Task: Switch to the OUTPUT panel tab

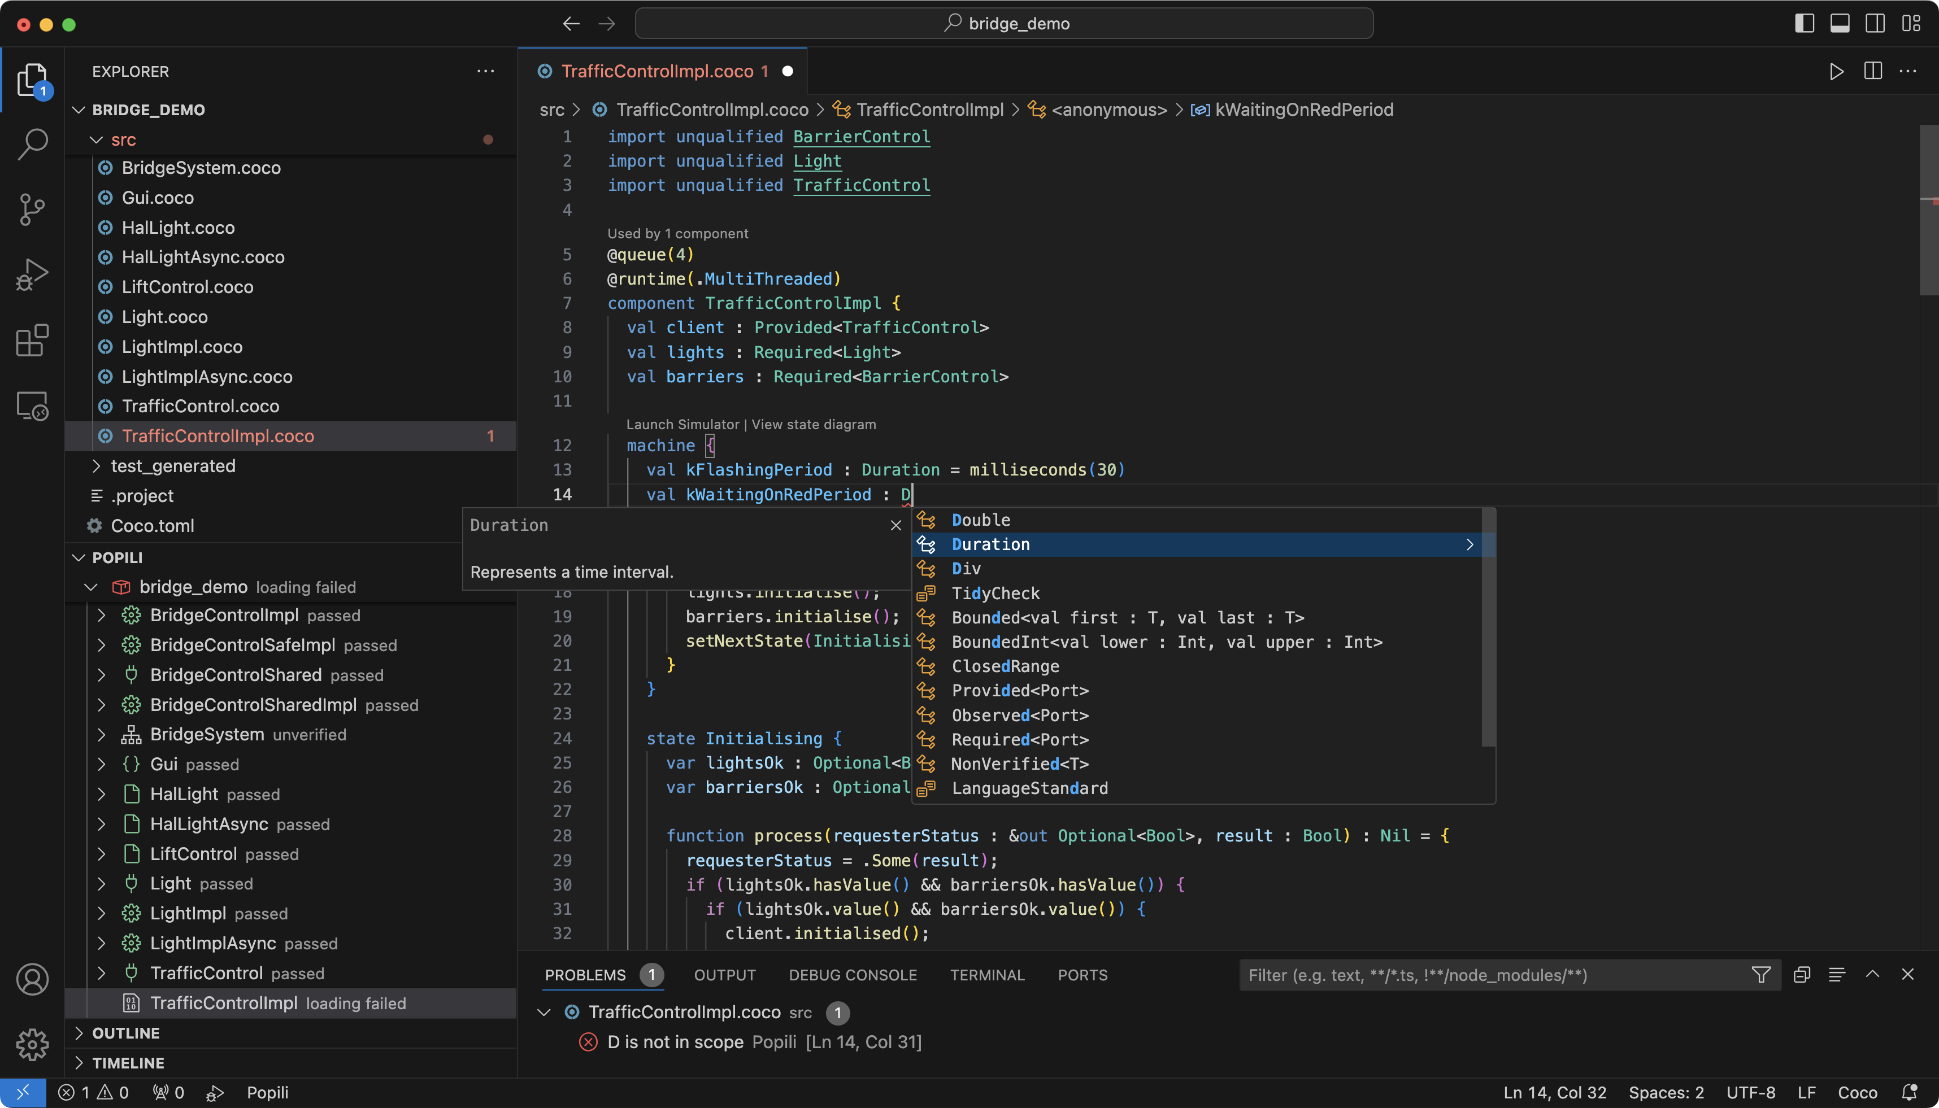Action: pos(725,975)
